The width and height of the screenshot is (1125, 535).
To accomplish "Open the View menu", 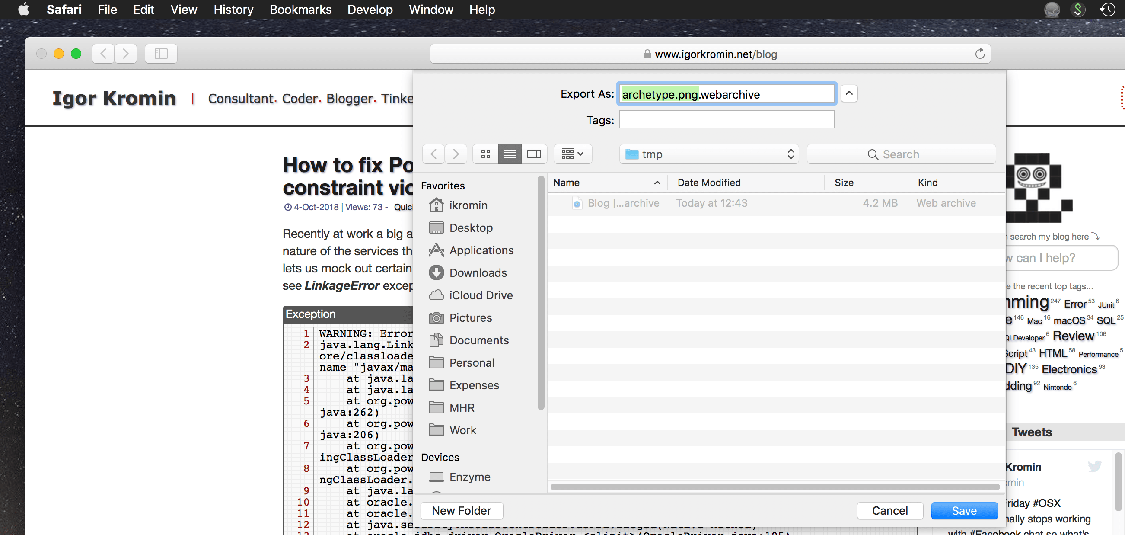I will (183, 9).
